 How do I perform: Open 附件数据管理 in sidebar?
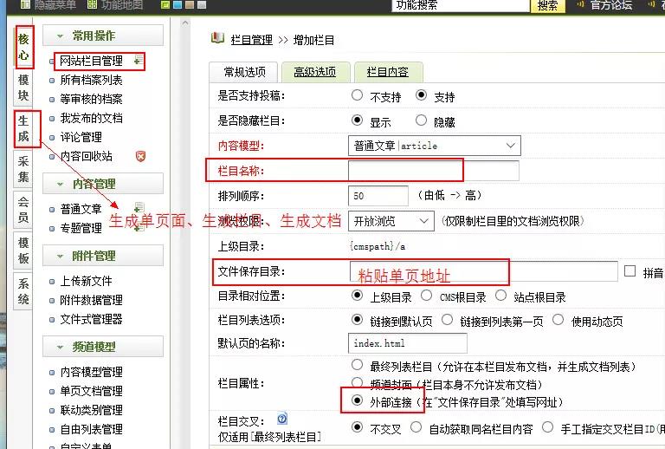(91, 300)
